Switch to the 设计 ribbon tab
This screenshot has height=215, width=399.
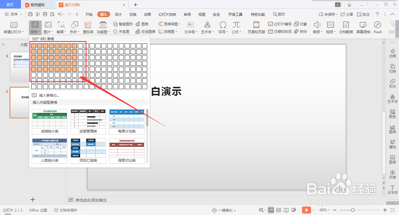[118, 14]
